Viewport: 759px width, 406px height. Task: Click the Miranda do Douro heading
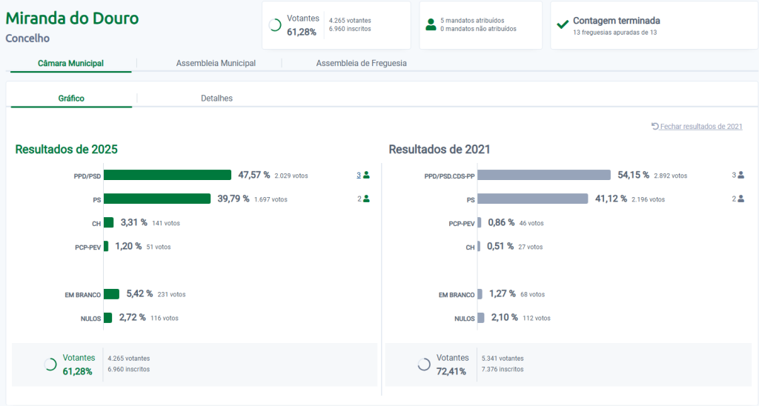(x=72, y=19)
